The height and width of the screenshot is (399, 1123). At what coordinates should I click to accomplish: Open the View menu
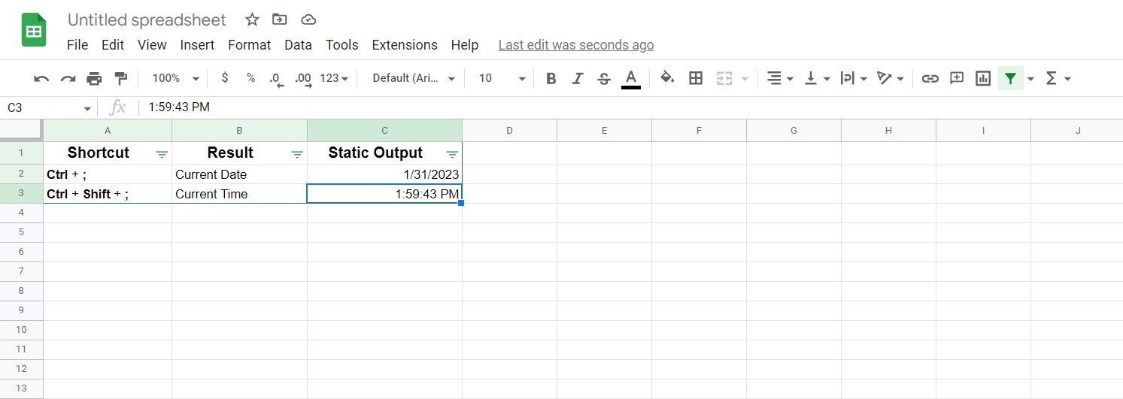(152, 45)
